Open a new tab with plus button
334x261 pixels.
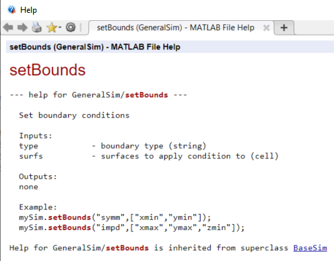pyautogui.click(x=284, y=28)
